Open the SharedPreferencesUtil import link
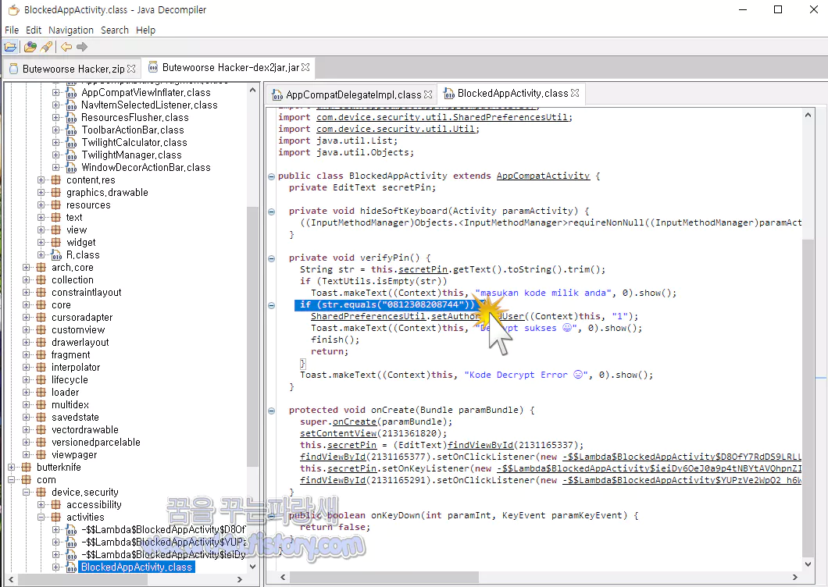 click(x=443, y=117)
